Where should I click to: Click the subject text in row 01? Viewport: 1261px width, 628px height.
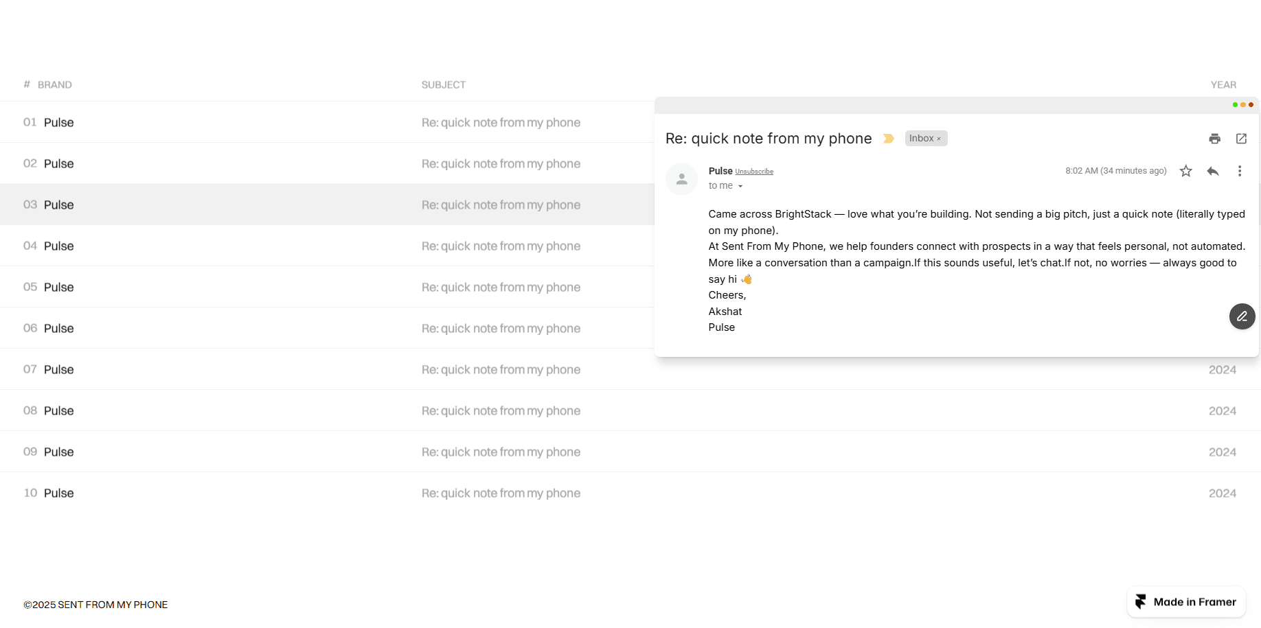click(501, 123)
